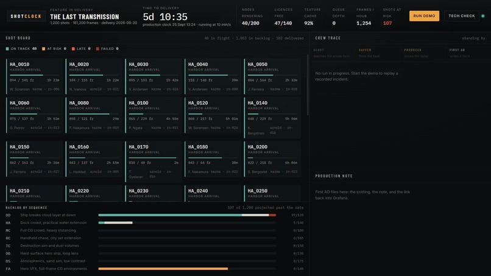The width and height of the screenshot is (491, 276).
Task: Switch to the GAFFER crew column
Action: click(377, 53)
